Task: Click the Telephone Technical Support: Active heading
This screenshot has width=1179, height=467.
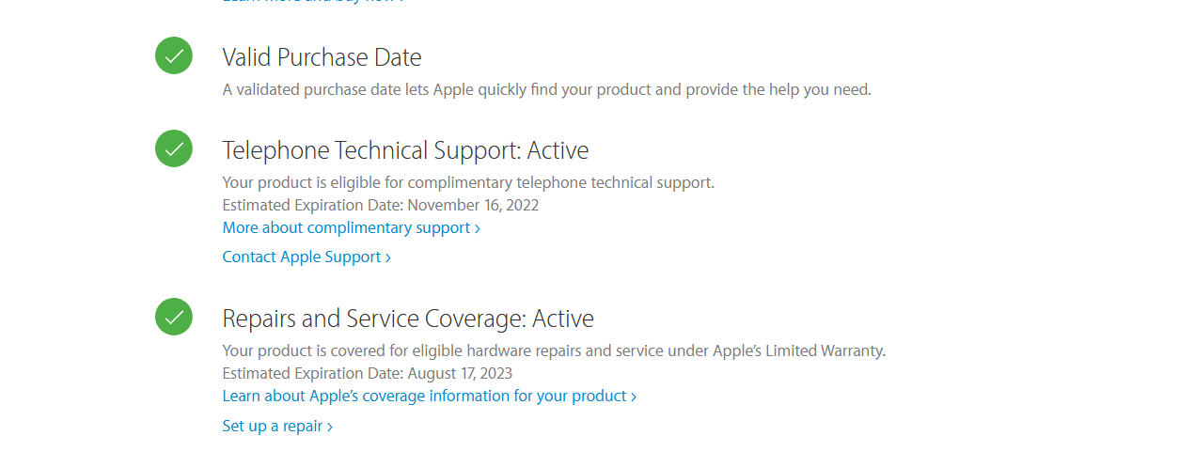Action: click(405, 150)
